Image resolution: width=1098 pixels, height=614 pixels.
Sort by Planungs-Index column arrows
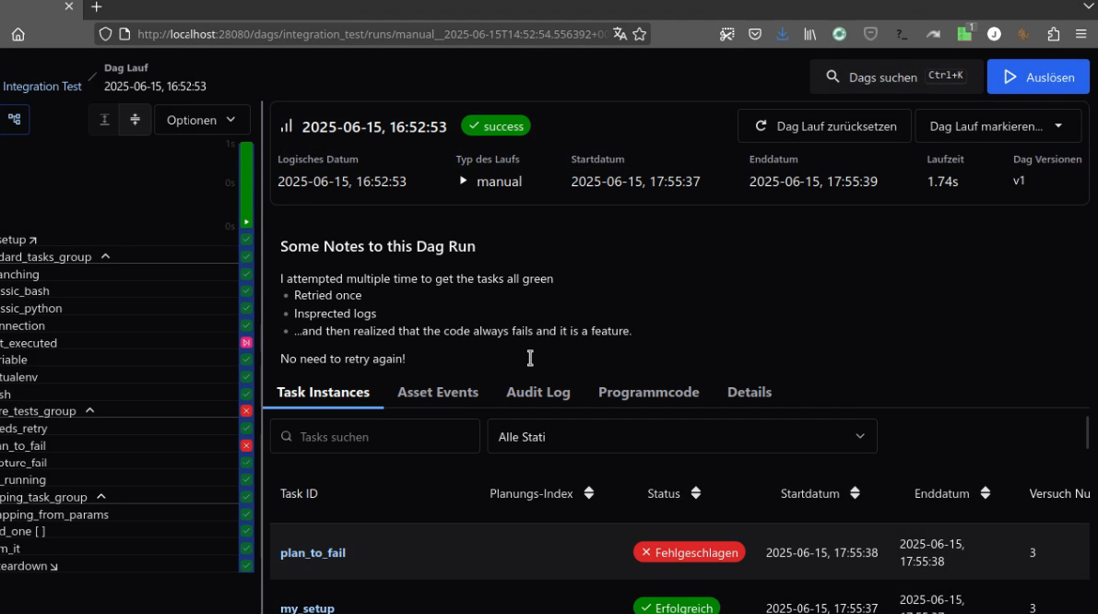click(589, 493)
